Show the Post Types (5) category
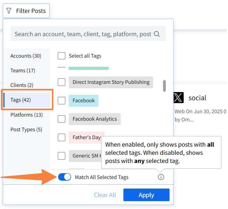This screenshot has width=228, height=209. (x=26, y=130)
